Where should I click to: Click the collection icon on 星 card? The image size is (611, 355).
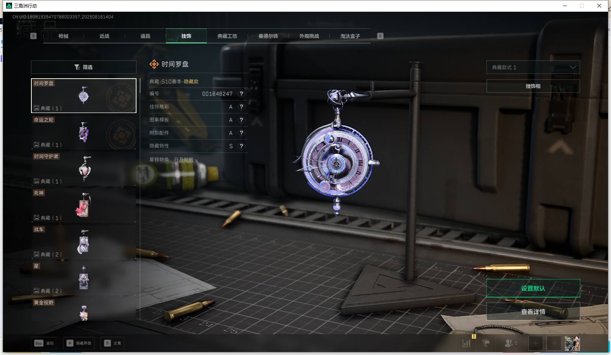tap(37, 291)
